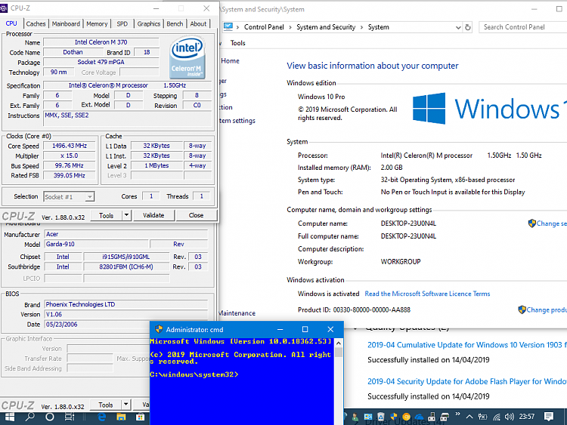This screenshot has width=567, height=425.
Task: Expand the chevron after Control Panel breadcrumb
Action: point(290,27)
